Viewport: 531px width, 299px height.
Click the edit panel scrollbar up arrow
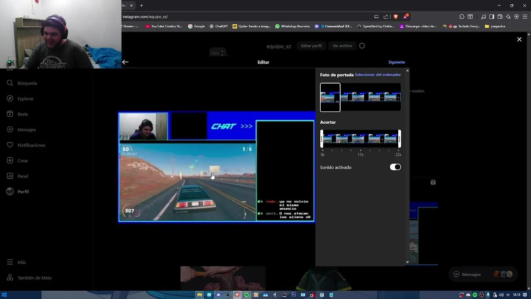(x=407, y=71)
